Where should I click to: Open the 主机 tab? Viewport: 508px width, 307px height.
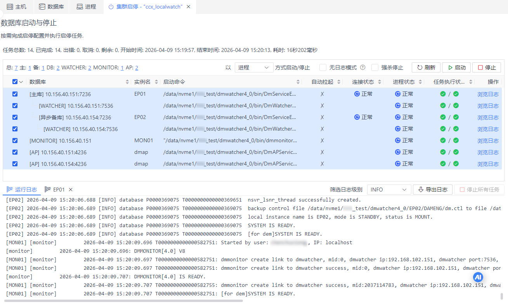click(x=17, y=7)
